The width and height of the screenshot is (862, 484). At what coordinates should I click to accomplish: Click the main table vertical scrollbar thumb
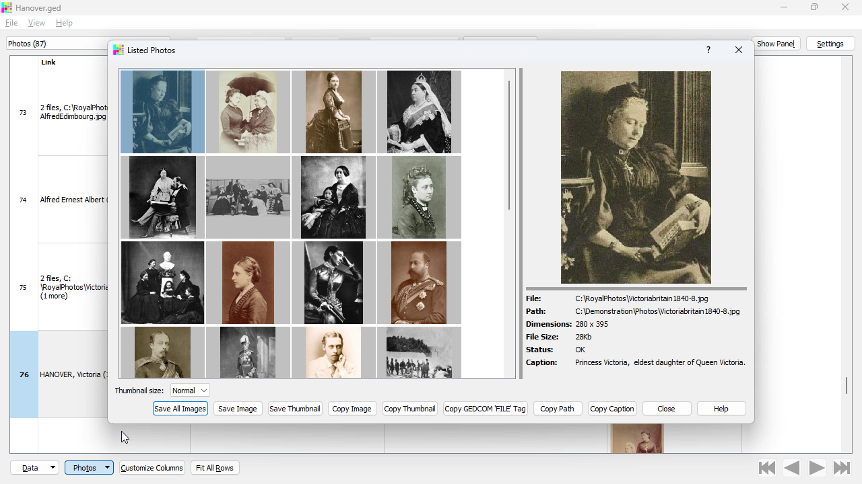coord(847,385)
